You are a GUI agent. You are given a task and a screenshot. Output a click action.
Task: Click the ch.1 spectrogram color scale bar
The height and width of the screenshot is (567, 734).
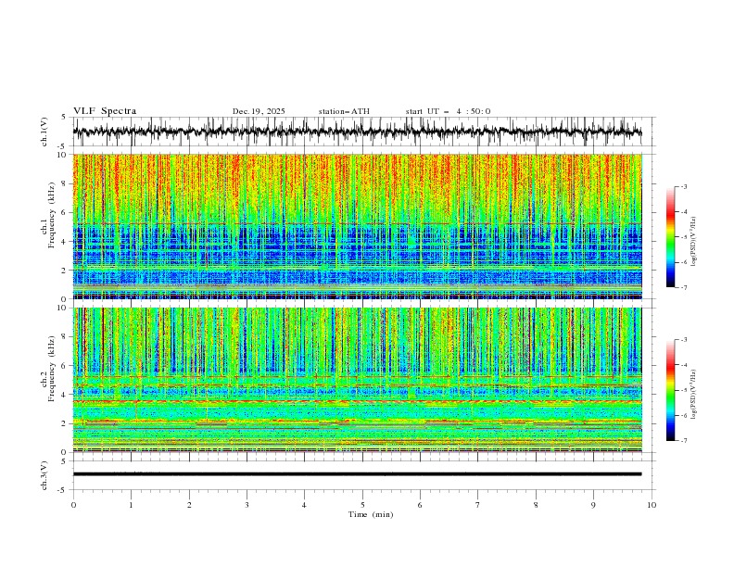[671, 237]
